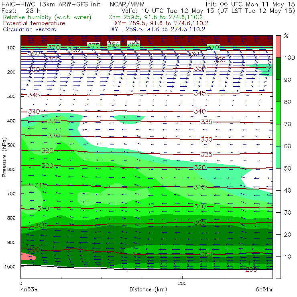Click the '60' colorbar scale label
The image size is (297, 297).
pos(287,146)
